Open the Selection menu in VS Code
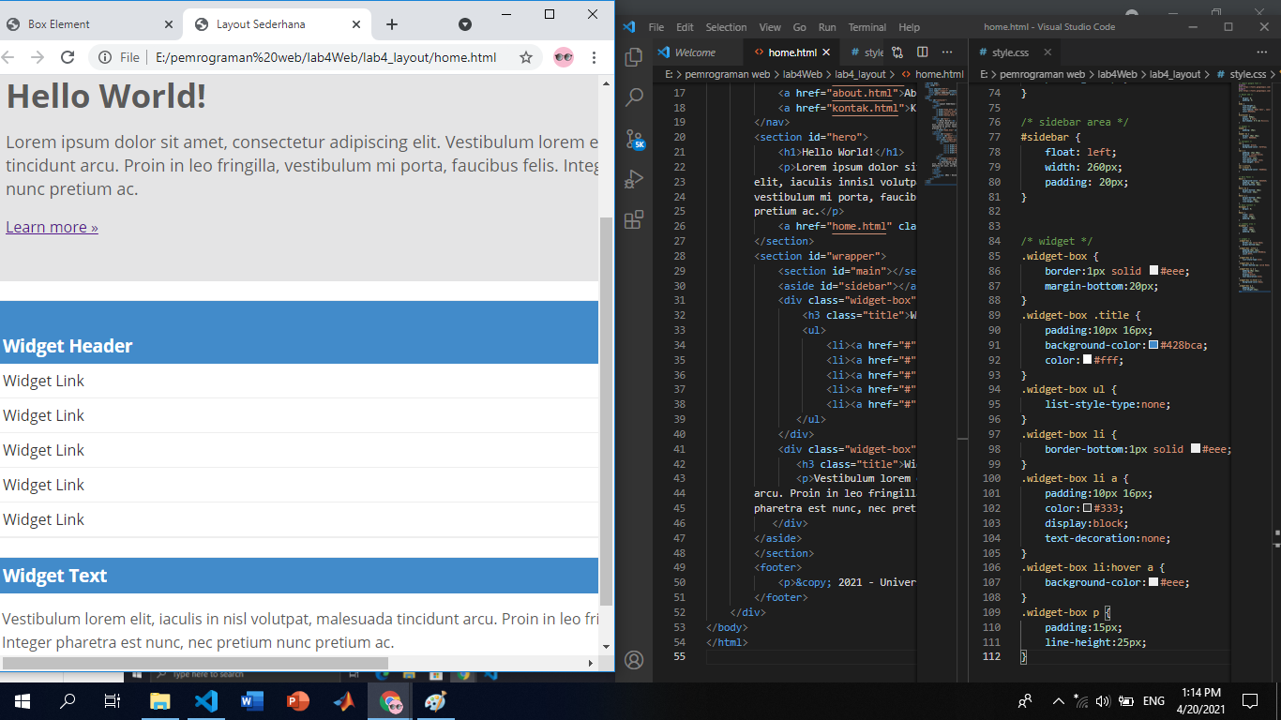 (x=727, y=26)
